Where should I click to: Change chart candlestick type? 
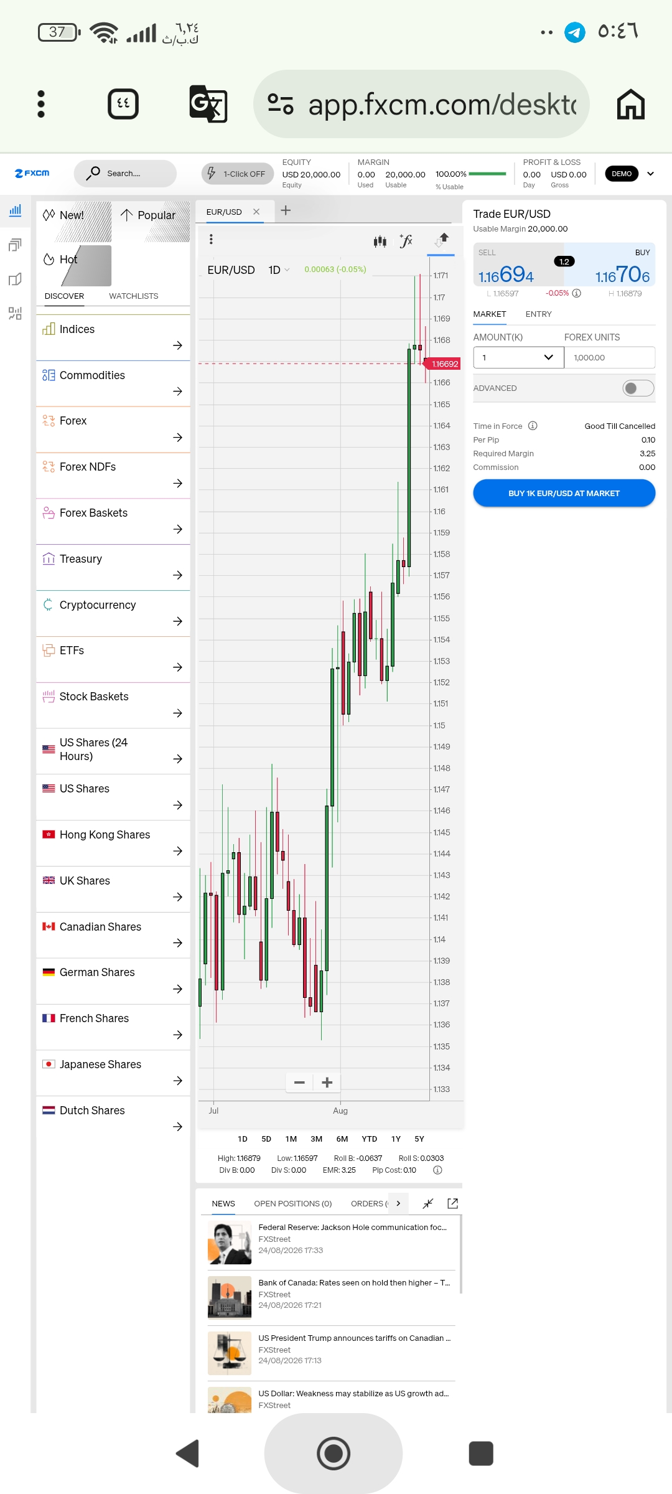point(380,241)
